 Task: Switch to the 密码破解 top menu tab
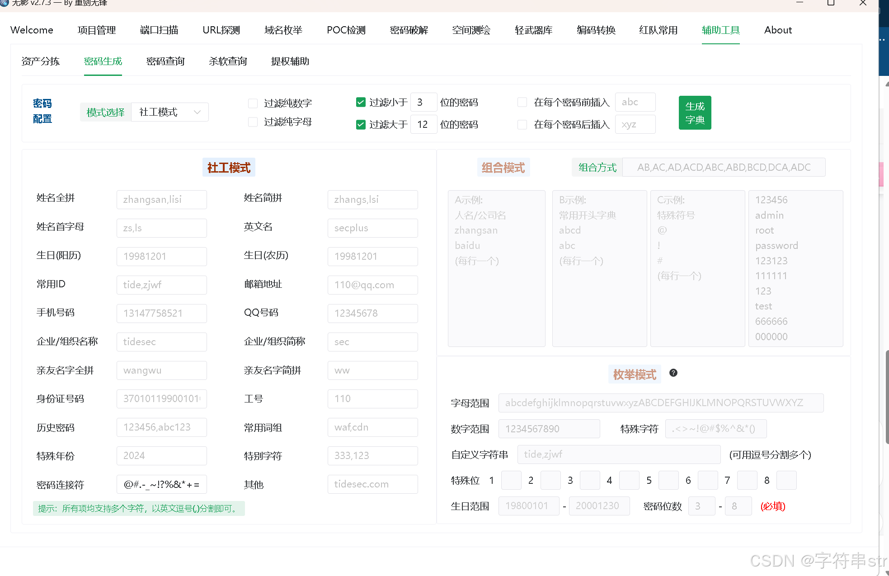(x=409, y=30)
